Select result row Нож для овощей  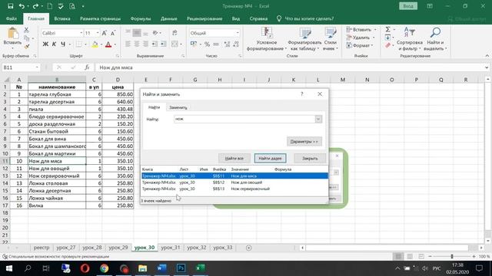[x=234, y=182]
